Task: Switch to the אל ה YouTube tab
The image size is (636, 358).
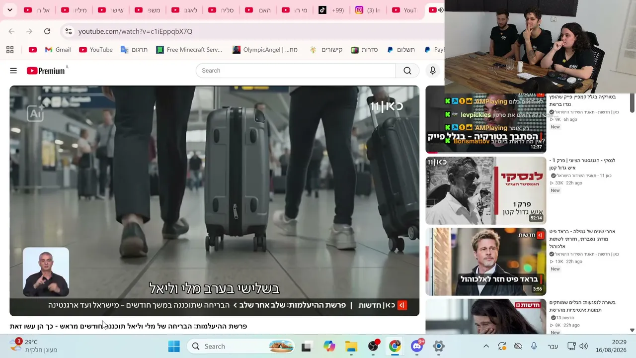Action: click(x=37, y=10)
